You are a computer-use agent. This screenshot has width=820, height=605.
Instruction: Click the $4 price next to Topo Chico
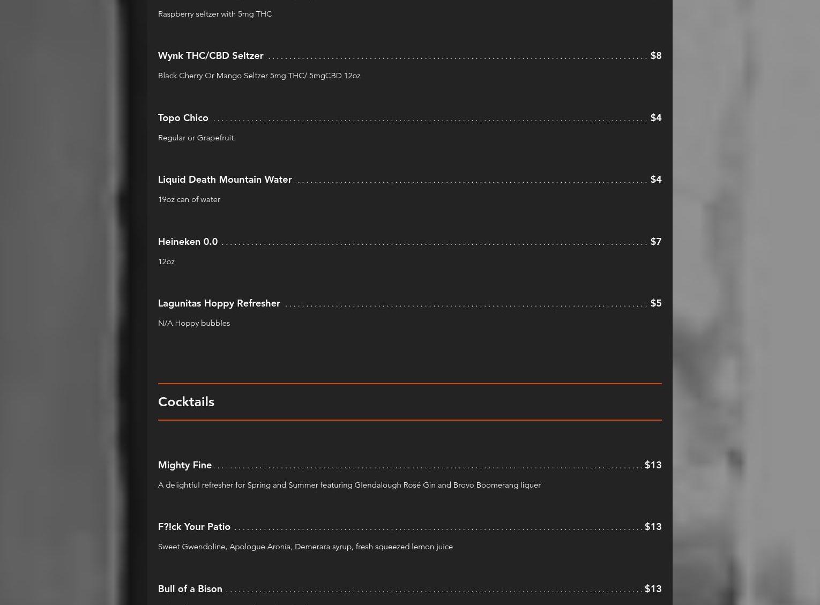[656, 118]
